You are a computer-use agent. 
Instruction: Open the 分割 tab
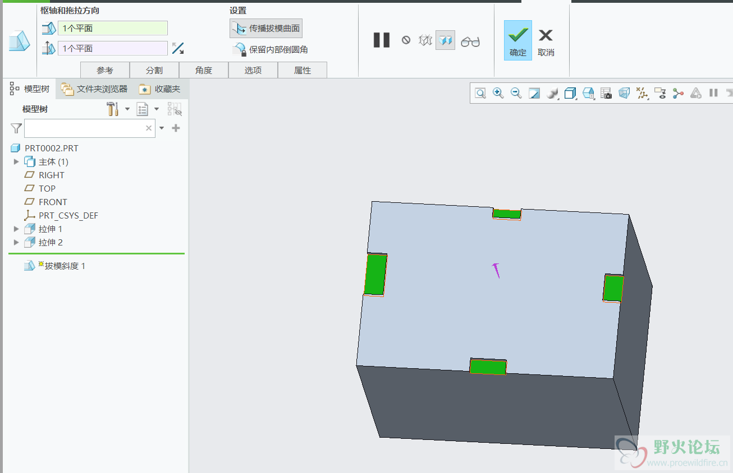154,70
